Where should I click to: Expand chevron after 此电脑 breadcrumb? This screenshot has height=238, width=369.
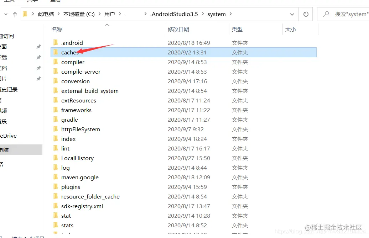point(59,14)
